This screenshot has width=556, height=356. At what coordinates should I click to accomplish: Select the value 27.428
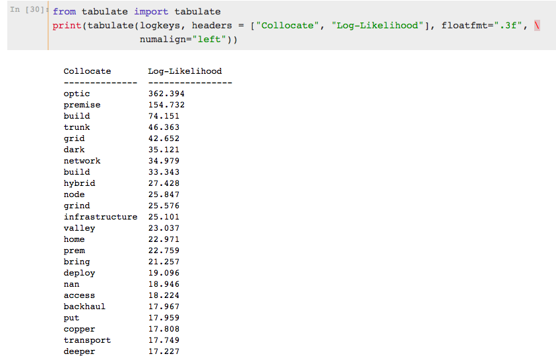(164, 183)
